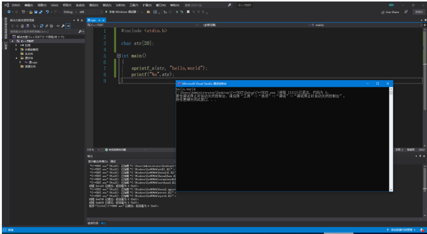Click the Open File folder icon

(31, 12)
